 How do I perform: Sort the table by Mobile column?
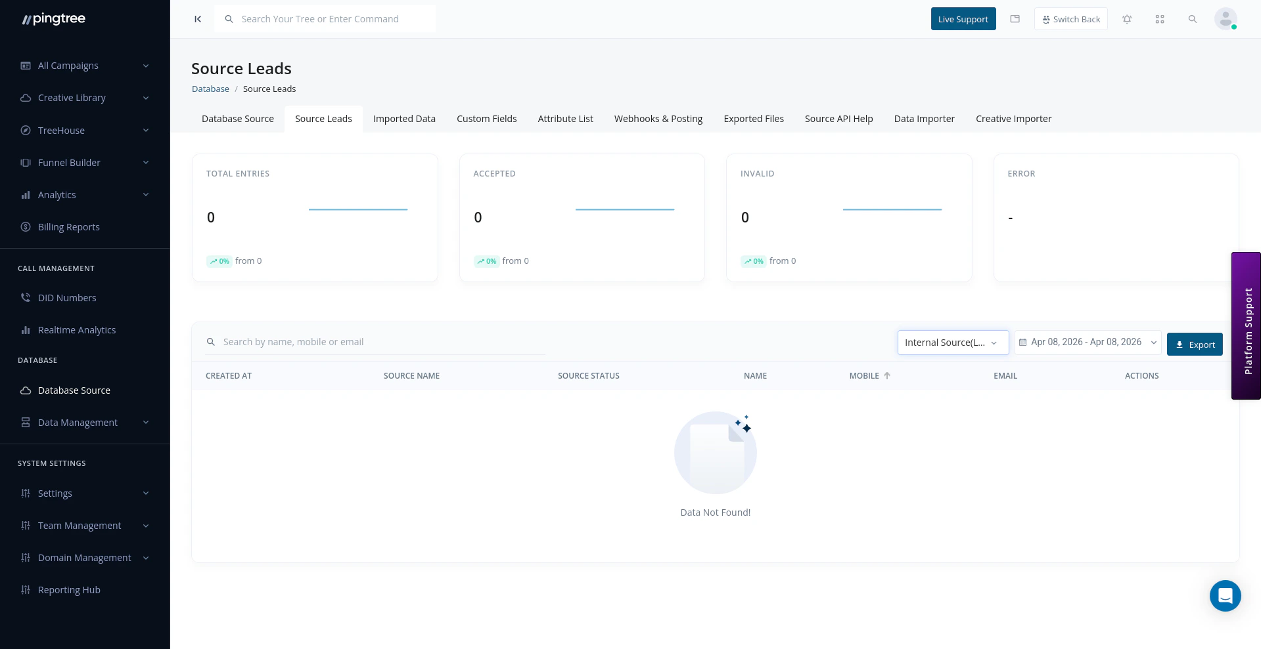pyautogui.click(x=869, y=375)
